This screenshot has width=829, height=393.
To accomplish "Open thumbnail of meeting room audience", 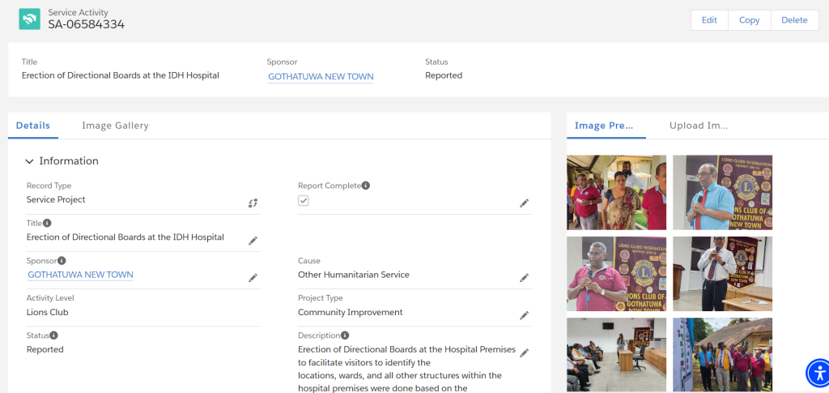I will 616,354.
